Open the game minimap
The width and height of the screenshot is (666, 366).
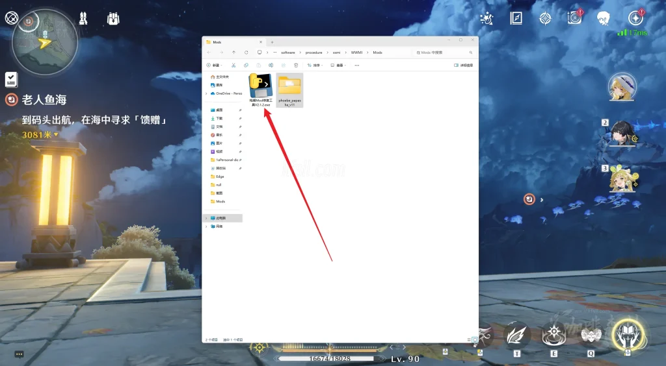[45, 42]
